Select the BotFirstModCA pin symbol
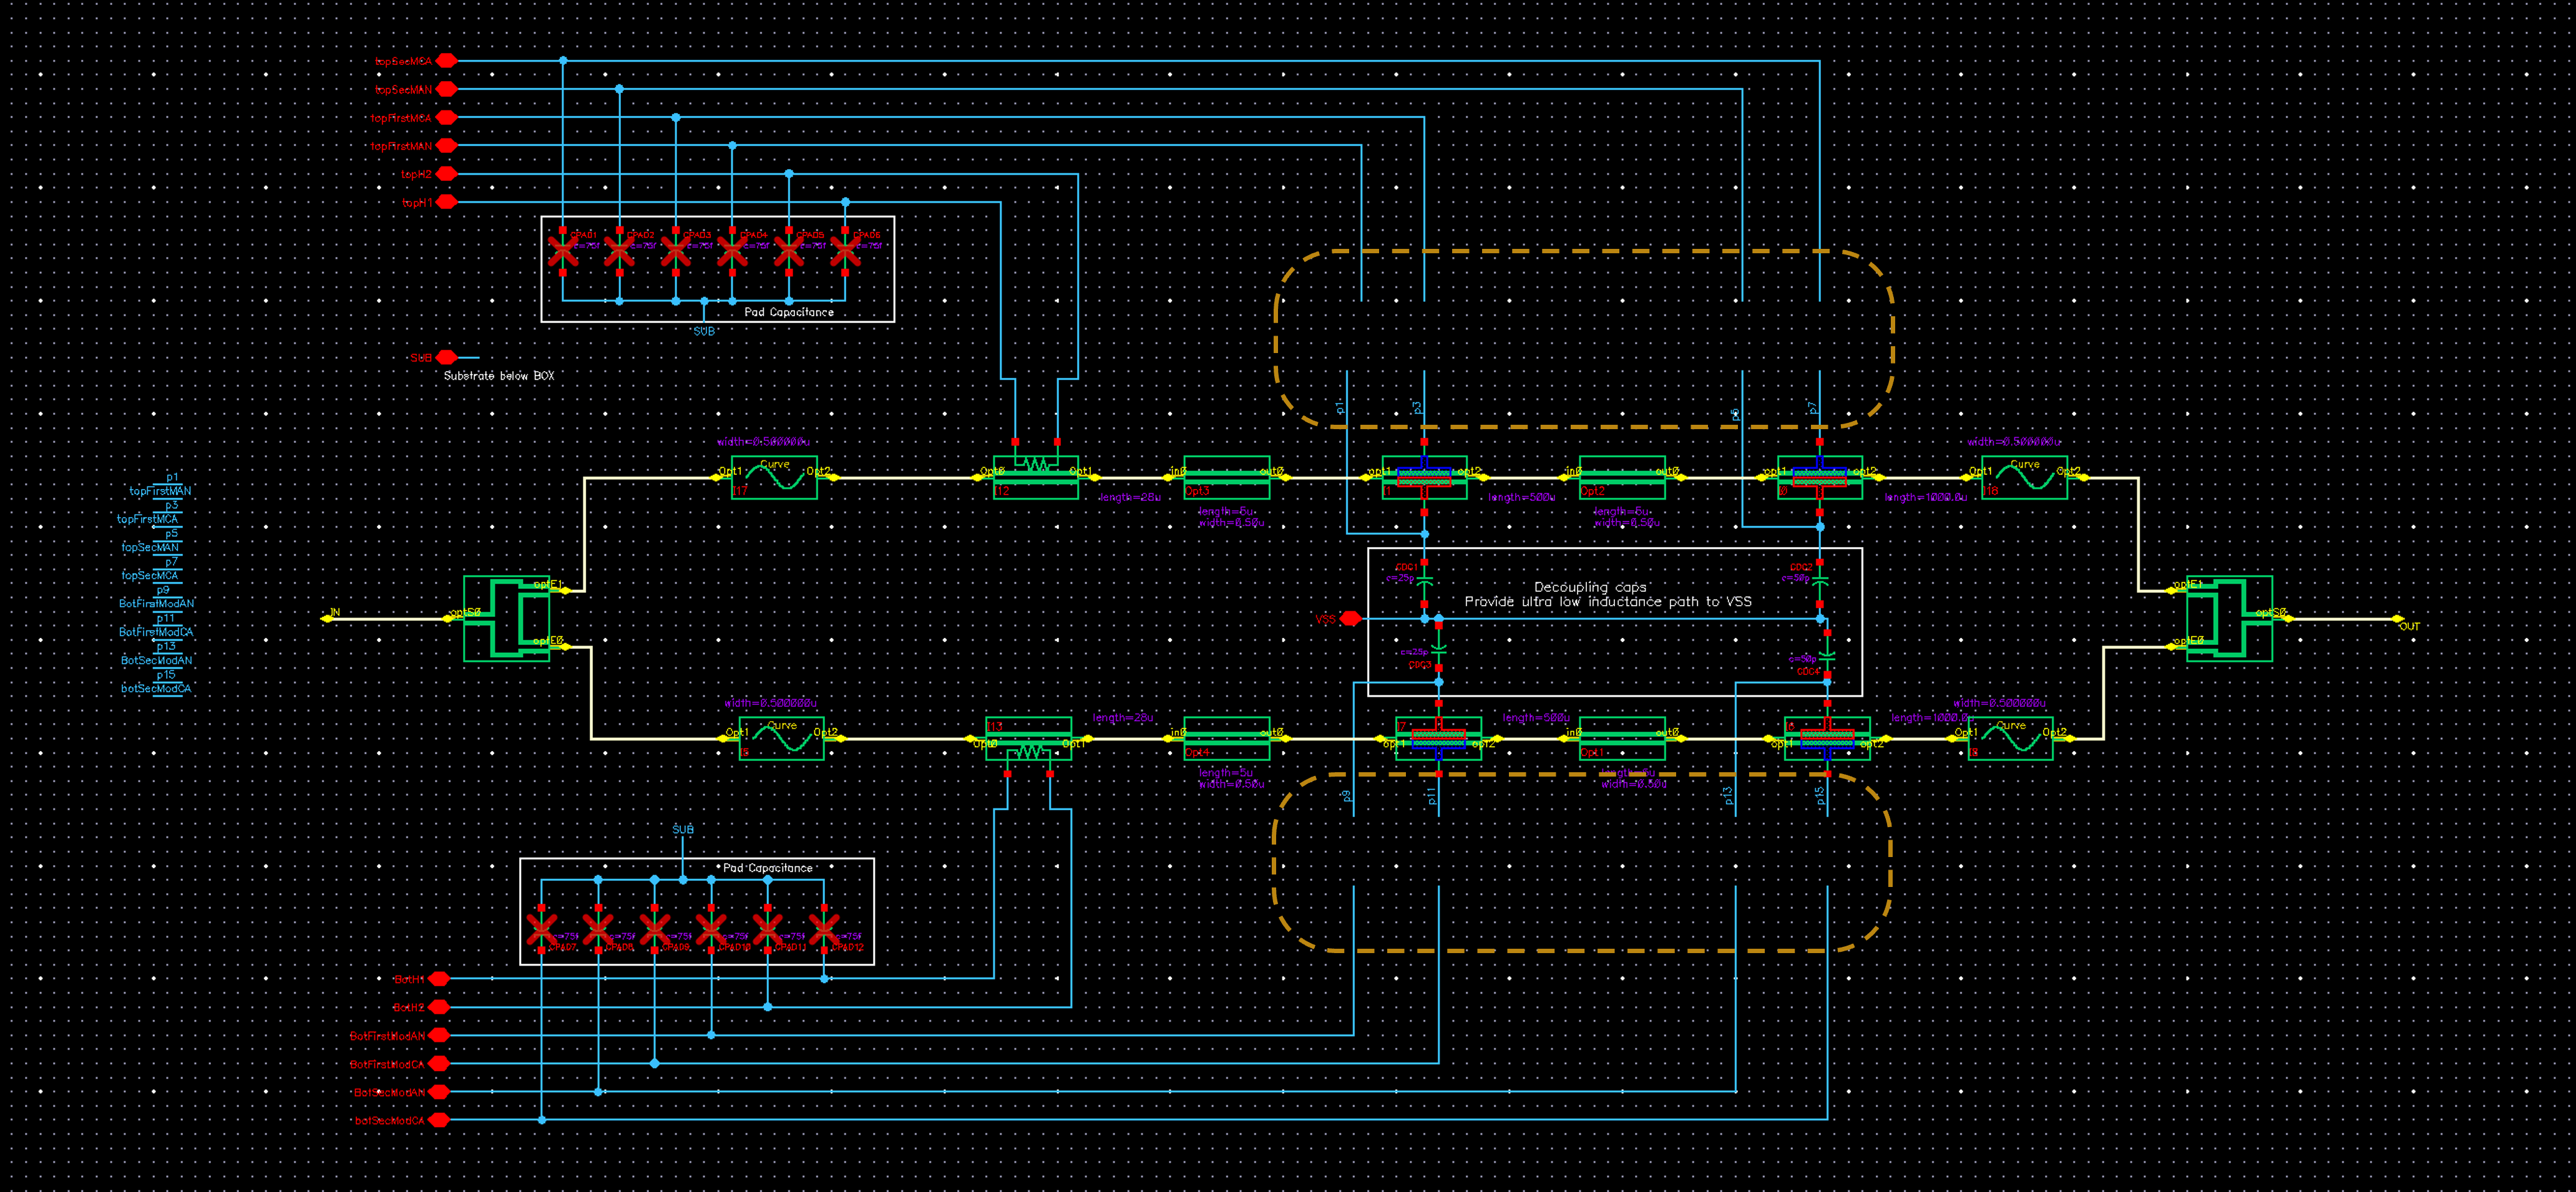This screenshot has width=2576, height=1192. click(x=439, y=1064)
